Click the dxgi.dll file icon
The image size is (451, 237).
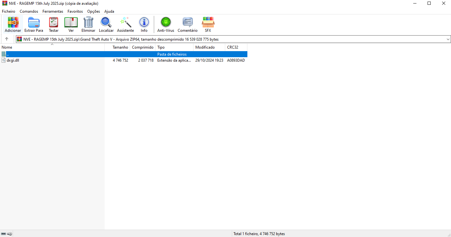[x=4, y=60]
